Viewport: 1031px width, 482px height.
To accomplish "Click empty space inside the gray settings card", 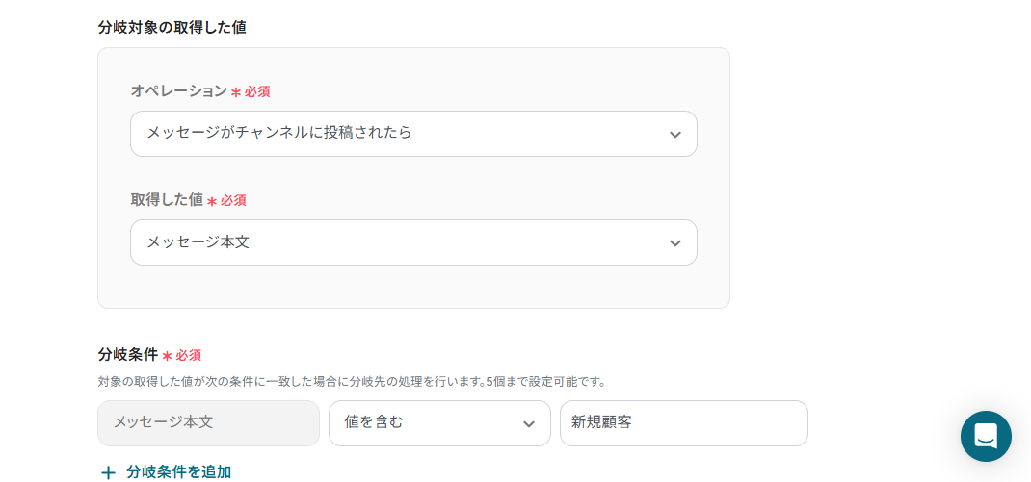I will 413,287.
